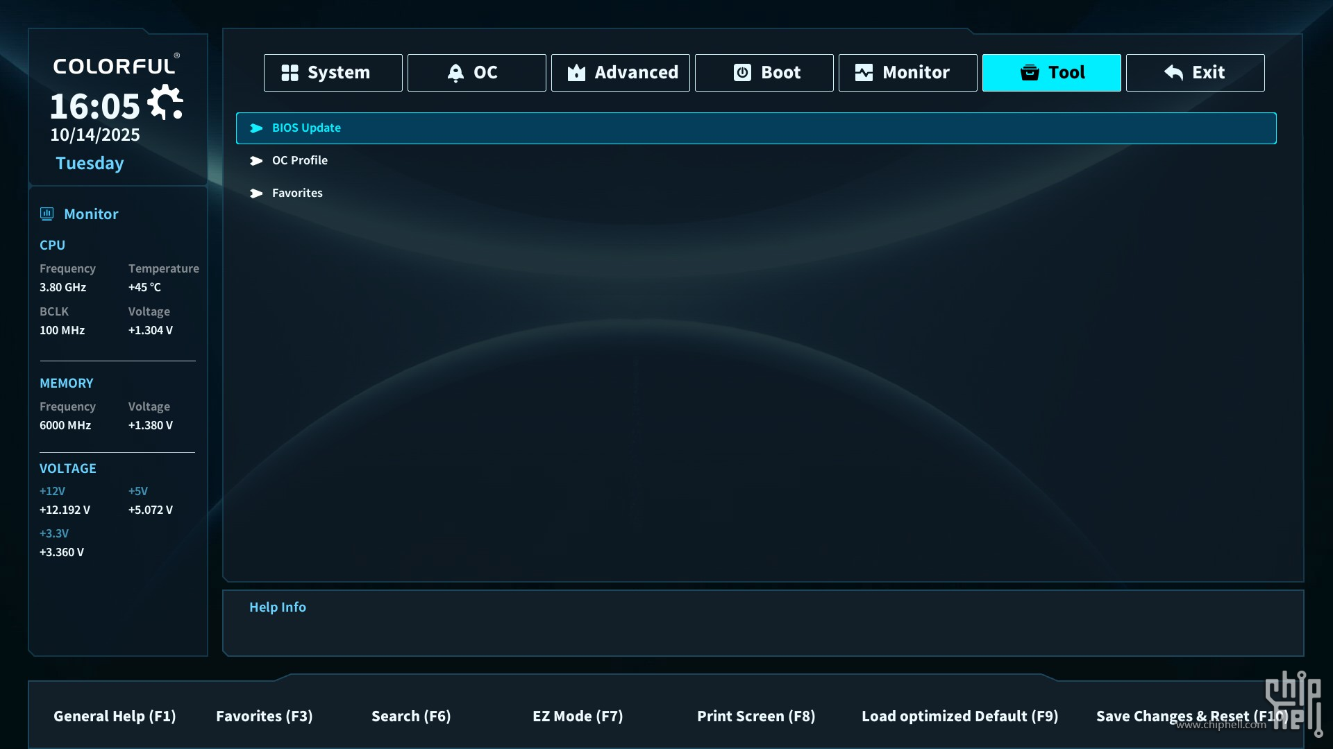1333x749 pixels.
Task: Switch to EZ Mode (F7)
Action: 577,716
